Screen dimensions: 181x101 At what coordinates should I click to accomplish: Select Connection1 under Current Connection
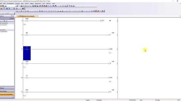4,25
